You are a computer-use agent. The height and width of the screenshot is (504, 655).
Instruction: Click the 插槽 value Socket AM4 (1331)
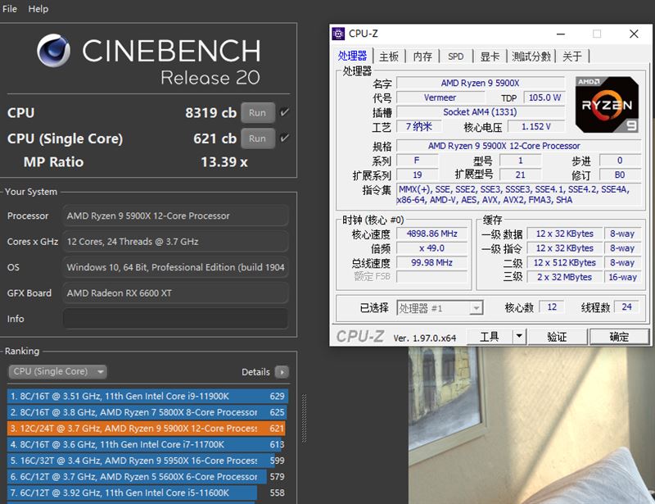click(480, 112)
